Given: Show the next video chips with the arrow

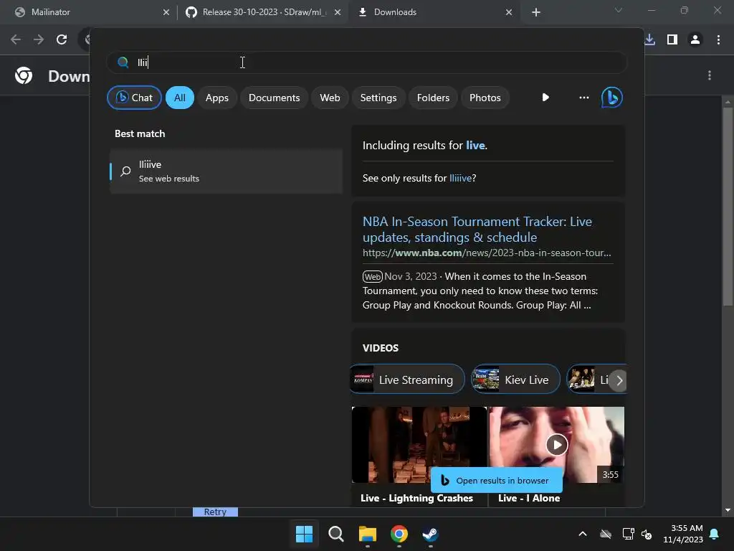Looking at the screenshot, I should click(619, 380).
